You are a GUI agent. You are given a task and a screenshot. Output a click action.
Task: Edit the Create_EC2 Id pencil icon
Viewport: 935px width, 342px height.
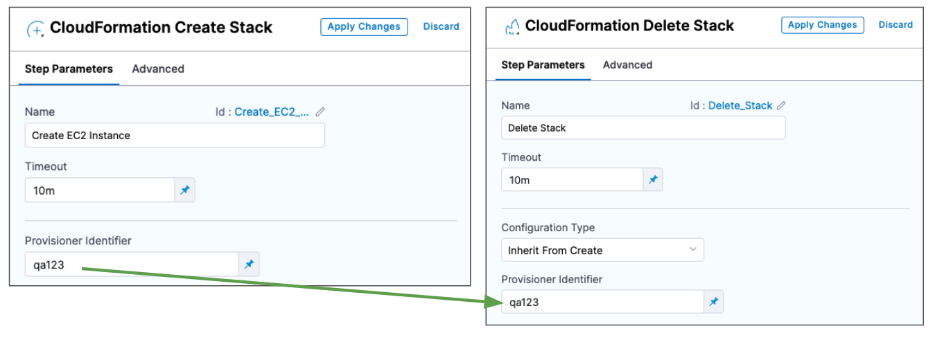(x=320, y=111)
